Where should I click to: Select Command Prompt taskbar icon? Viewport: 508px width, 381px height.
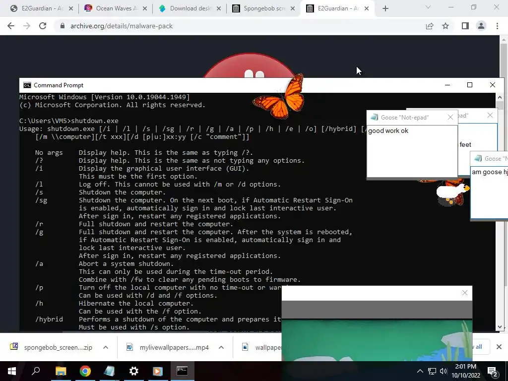[182, 371]
